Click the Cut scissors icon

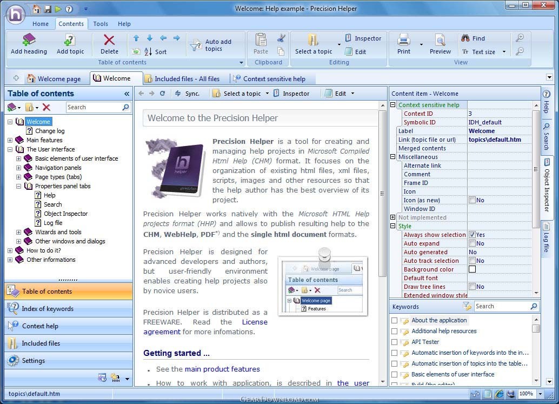(x=281, y=38)
